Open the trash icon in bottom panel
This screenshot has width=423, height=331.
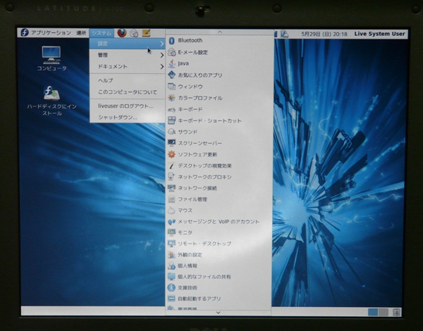(397, 312)
